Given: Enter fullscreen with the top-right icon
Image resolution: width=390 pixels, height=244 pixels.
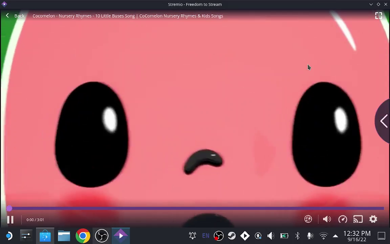Looking at the screenshot, I should tap(378, 16).
